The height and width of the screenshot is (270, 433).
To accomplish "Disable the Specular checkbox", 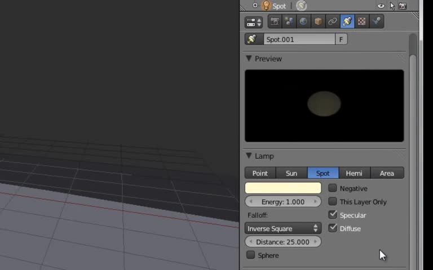I will pyautogui.click(x=333, y=215).
